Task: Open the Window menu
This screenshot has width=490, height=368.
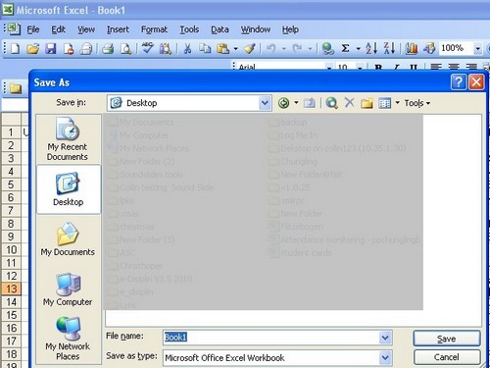Action: point(256,29)
